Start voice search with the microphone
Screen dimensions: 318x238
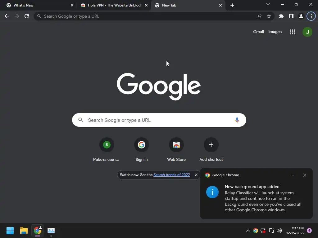(x=237, y=120)
